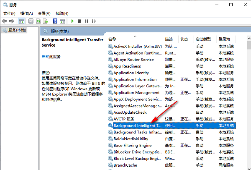Stop service with square stop icon
This screenshot has height=170, width=251.
79,21
